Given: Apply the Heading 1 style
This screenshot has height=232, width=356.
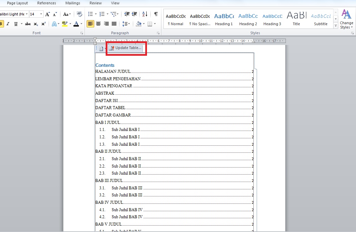Looking at the screenshot, I should 224,19.
